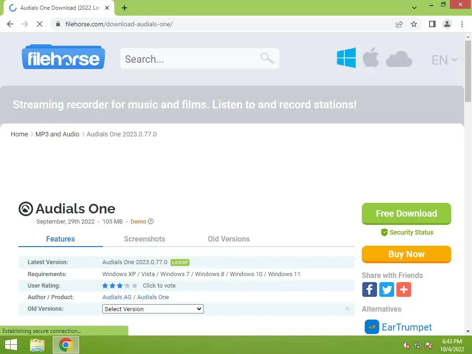Share this page from the address bar
Screen dimensions: 472x354
pos(399,24)
